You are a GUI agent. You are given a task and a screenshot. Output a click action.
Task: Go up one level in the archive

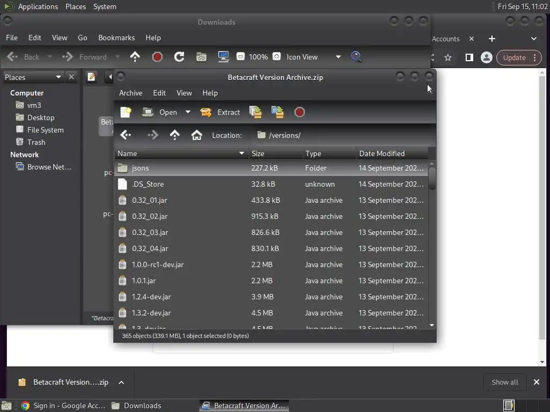[x=175, y=135]
